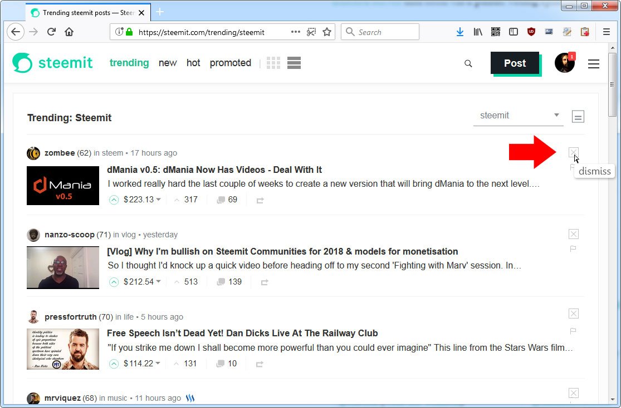The width and height of the screenshot is (621, 408).
Task: Open nanzo-scoop's profile link
Action: (69, 235)
